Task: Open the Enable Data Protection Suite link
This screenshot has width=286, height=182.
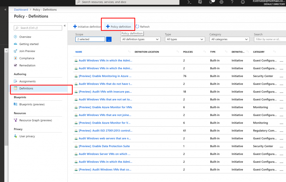Action: [x=104, y=146]
